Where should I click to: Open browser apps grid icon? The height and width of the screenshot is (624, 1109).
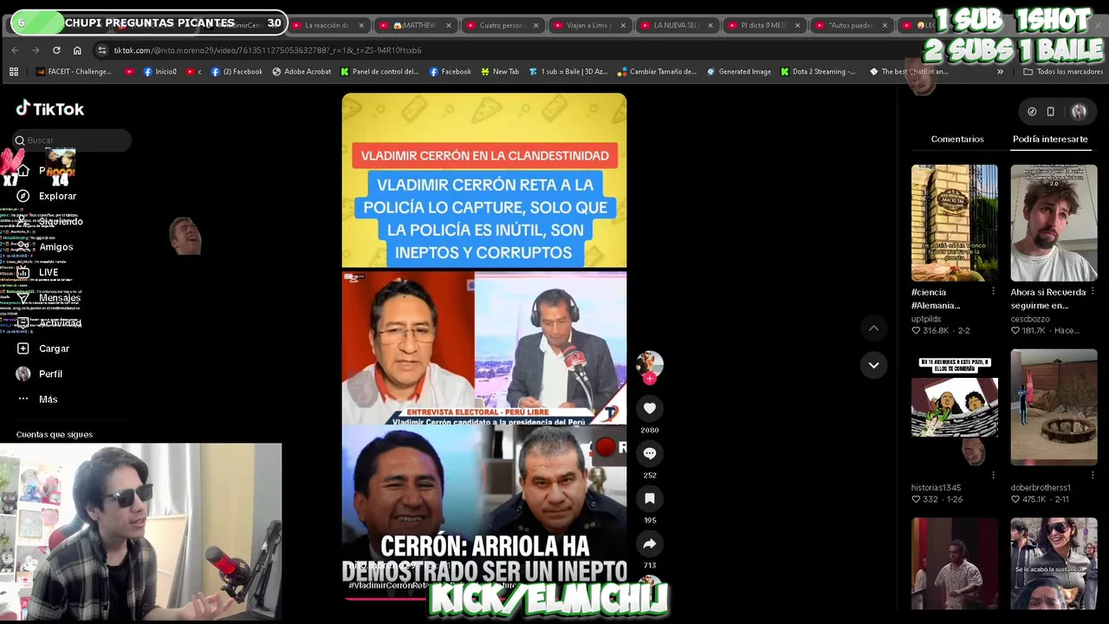[x=14, y=72]
